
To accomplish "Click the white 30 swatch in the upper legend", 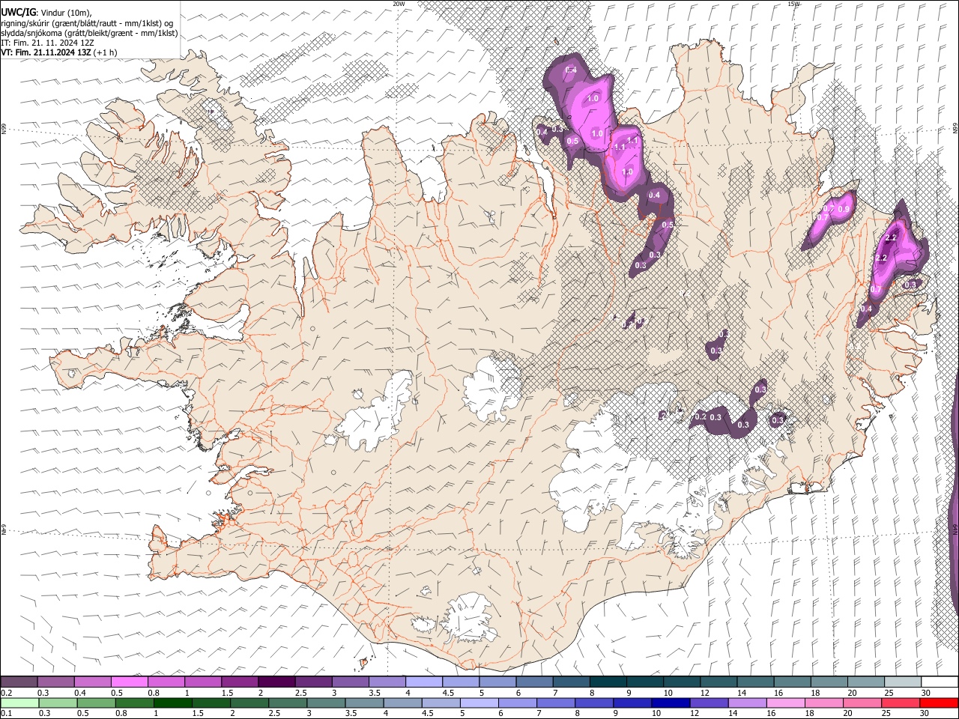I will point(939,682).
